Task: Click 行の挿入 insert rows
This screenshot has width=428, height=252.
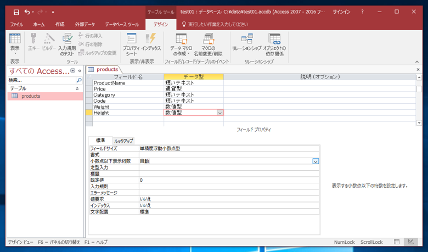Action: tap(91, 36)
